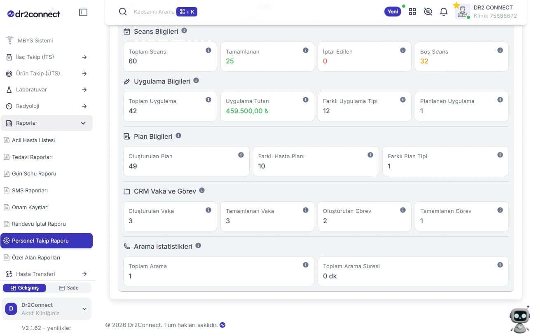This screenshot has width=536, height=334.
Task: Show info for Boş Seans card
Action: tap(500, 50)
